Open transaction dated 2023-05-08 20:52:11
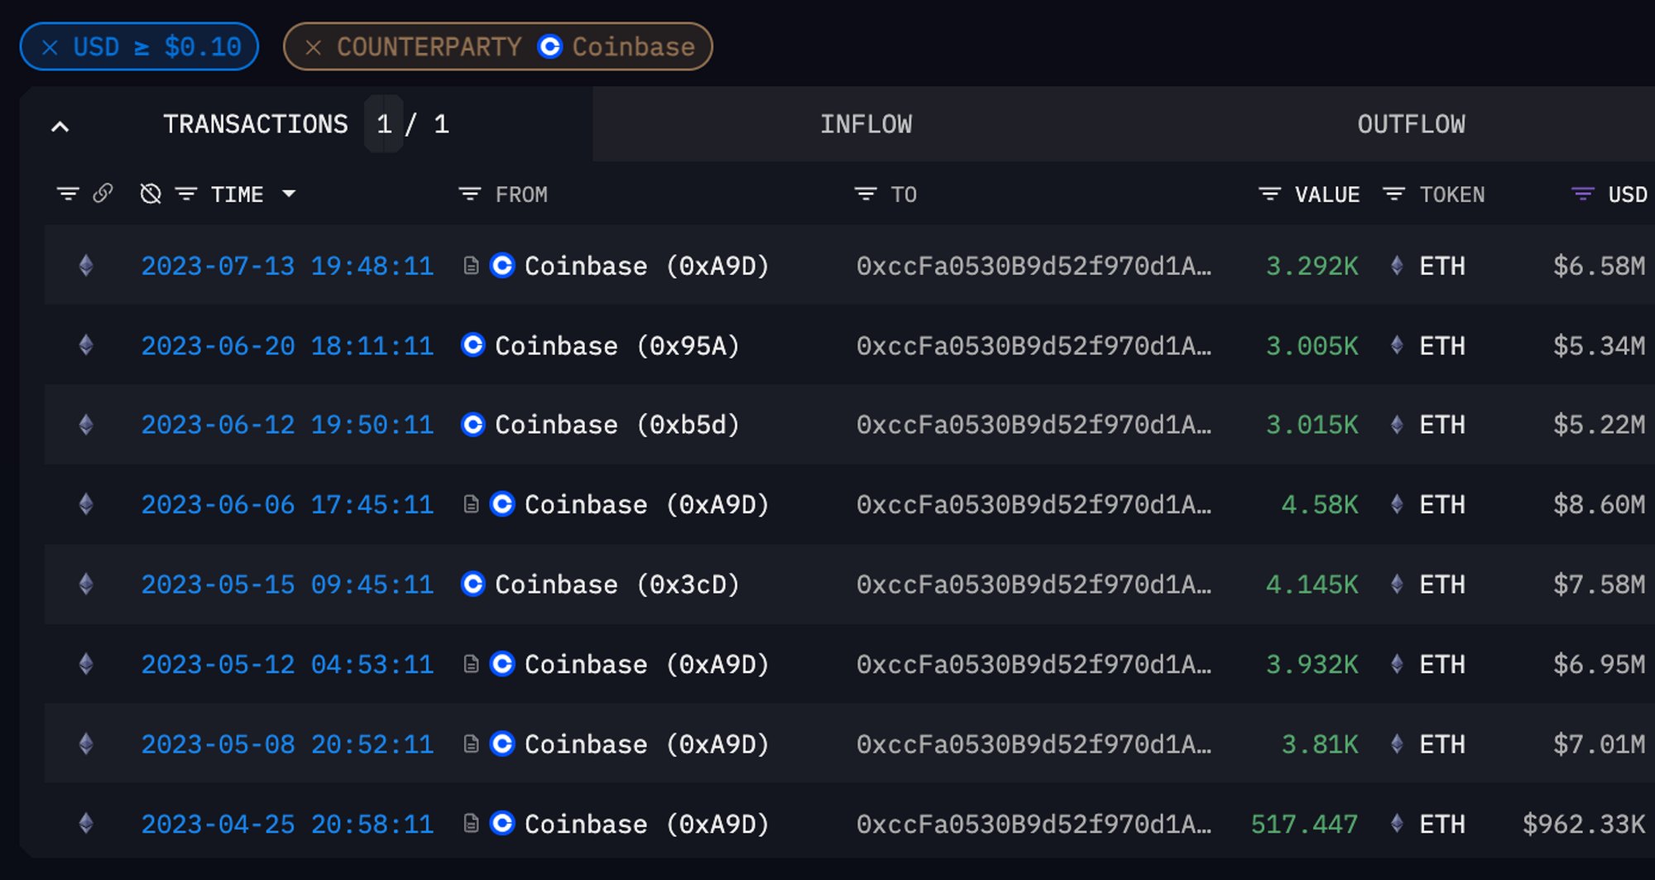Image resolution: width=1655 pixels, height=880 pixels. coord(287,744)
